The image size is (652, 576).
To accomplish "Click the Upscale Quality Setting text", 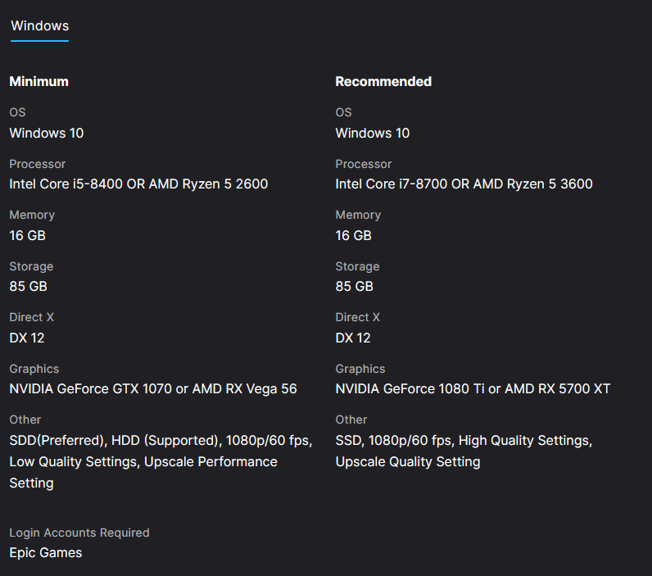I will (x=408, y=462).
